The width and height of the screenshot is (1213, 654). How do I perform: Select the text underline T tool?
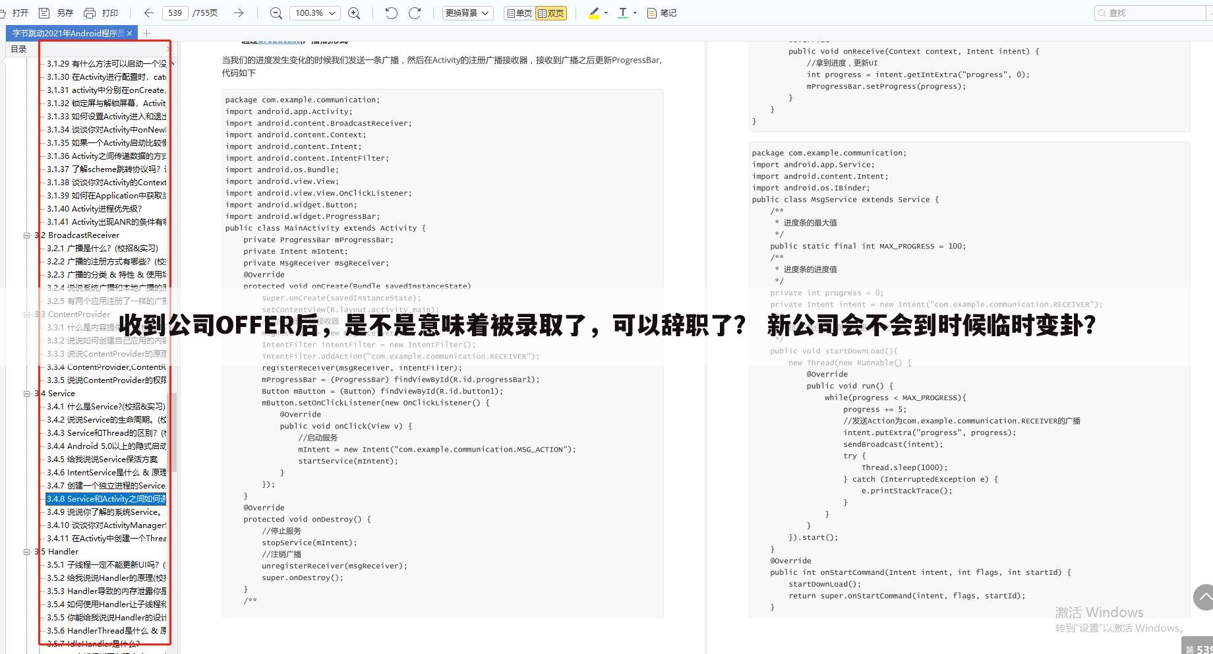pos(623,13)
